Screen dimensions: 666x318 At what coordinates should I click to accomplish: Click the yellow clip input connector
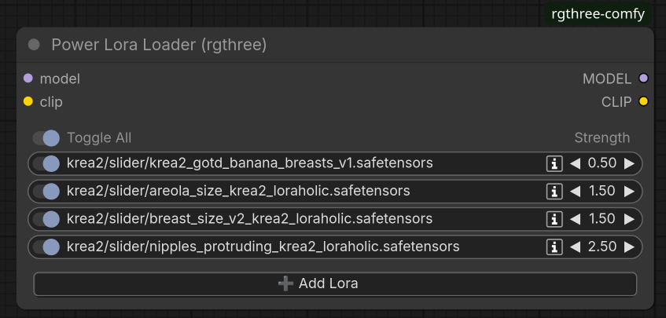28,101
